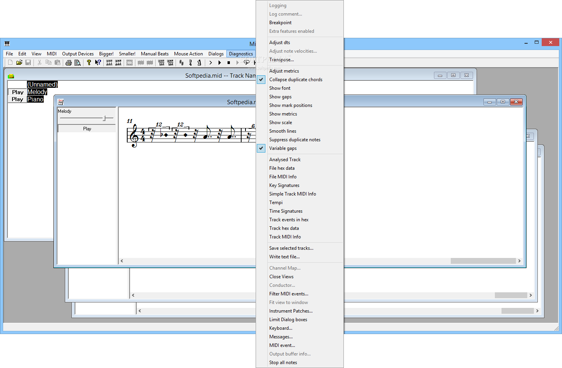Choose Write text file...

pyautogui.click(x=300, y=257)
